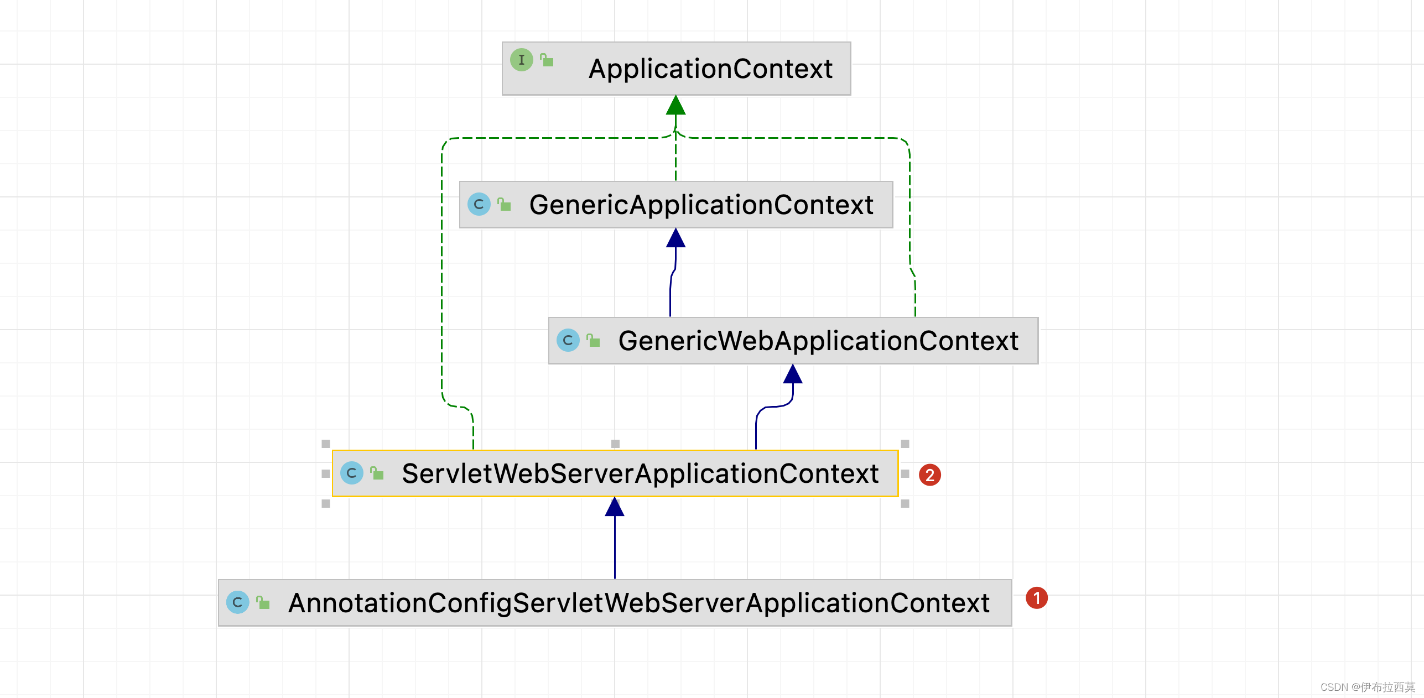Click the red badge numbered 1
Screen dimensions: 1424x698
tap(1036, 598)
